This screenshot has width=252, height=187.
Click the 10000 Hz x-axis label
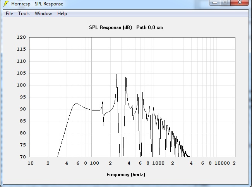[x=222, y=163]
